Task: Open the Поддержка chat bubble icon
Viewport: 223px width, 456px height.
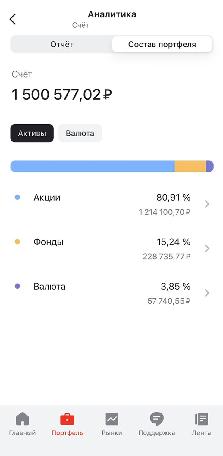Action: coord(156,419)
